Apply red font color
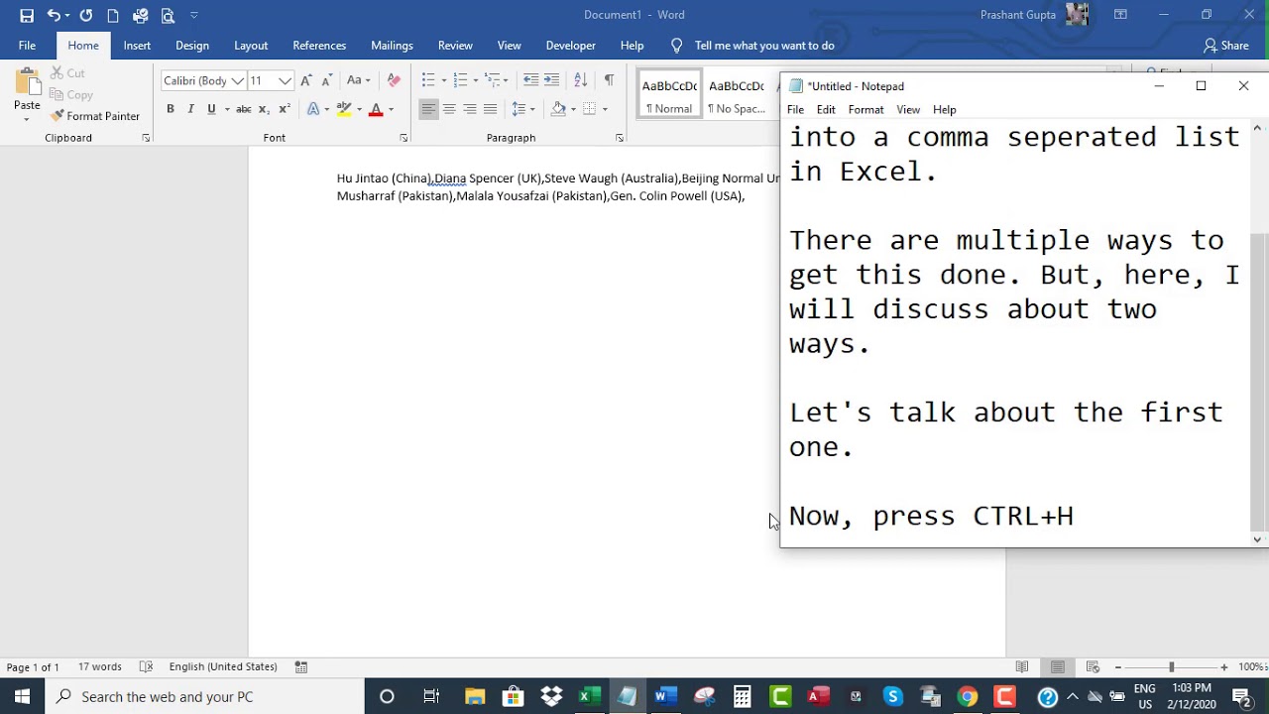 coord(376,109)
